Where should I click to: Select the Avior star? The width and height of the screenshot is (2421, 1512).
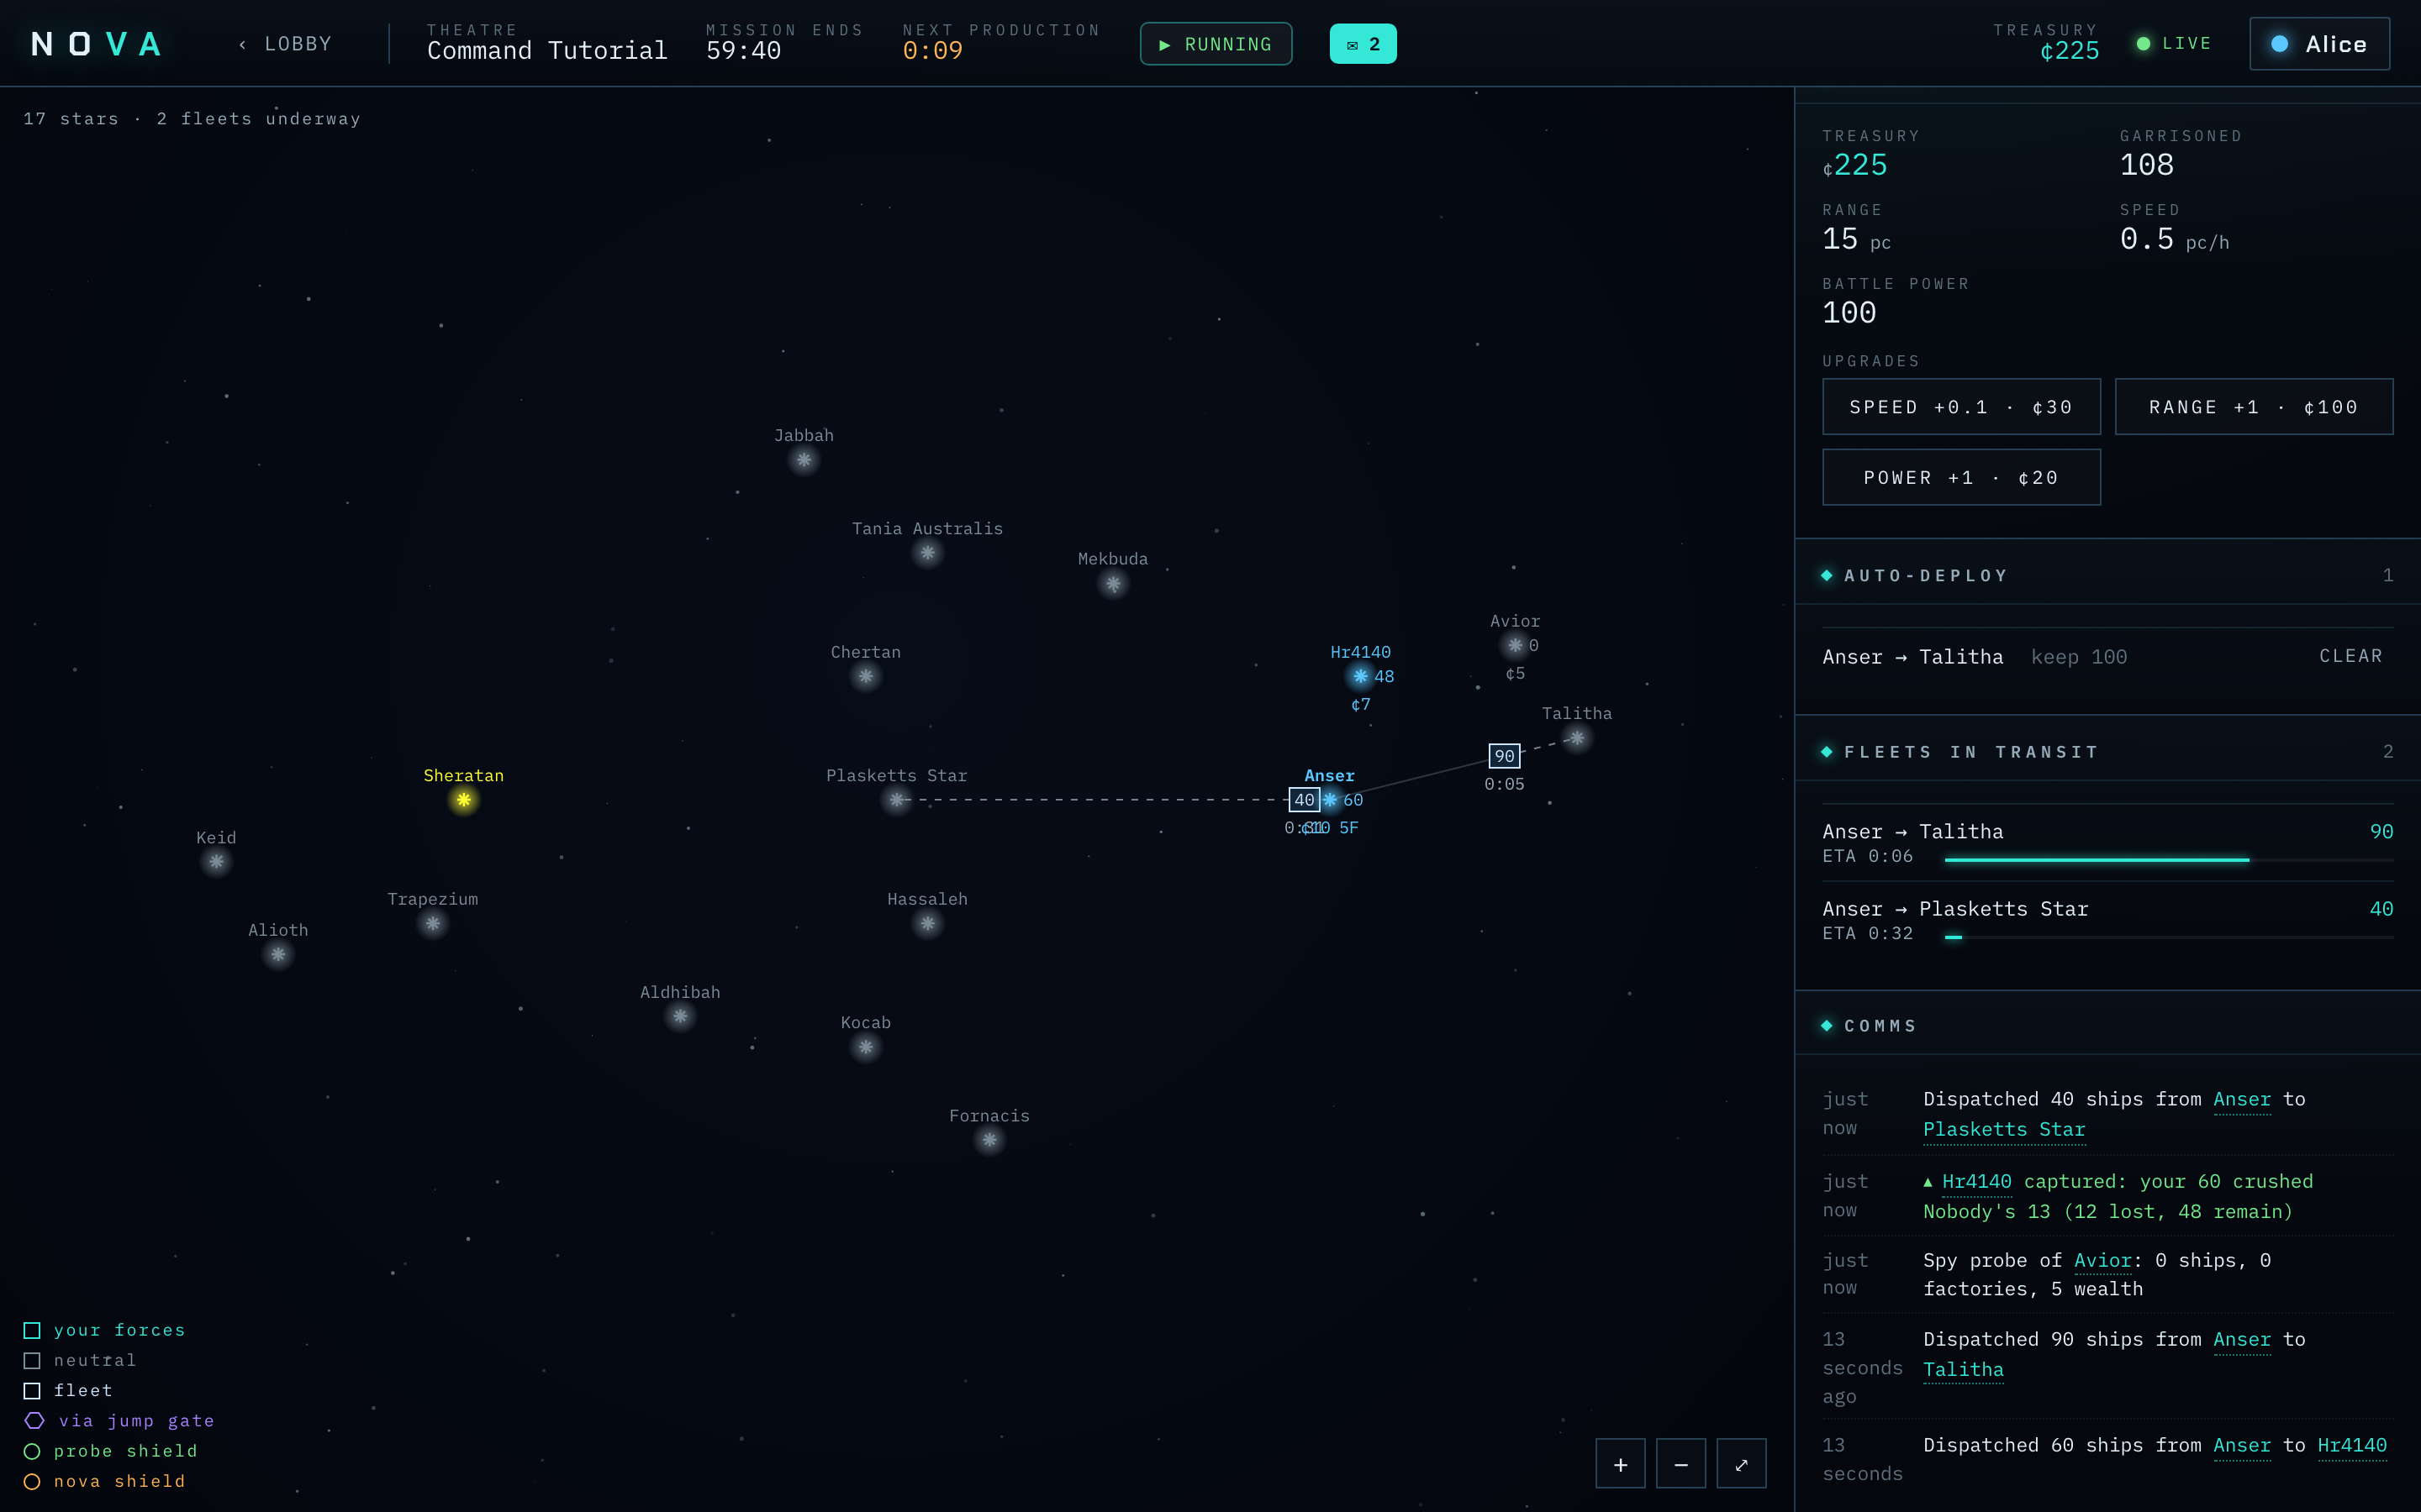[1515, 646]
